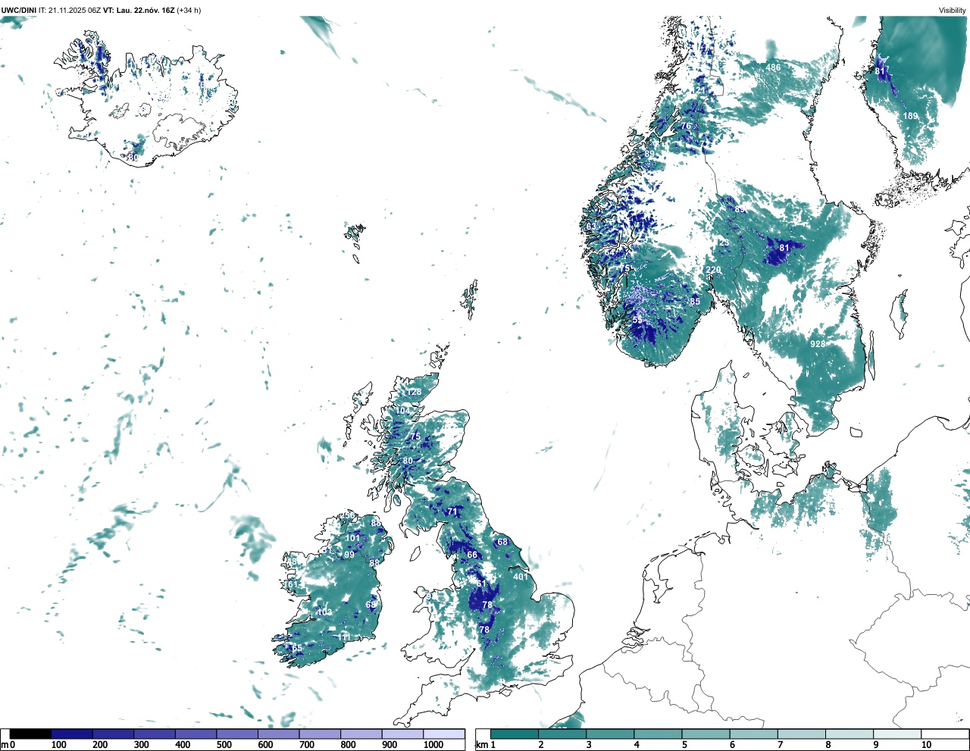Click the '10' tick on kilometre scale
The height and width of the screenshot is (751, 970).
[x=926, y=745]
